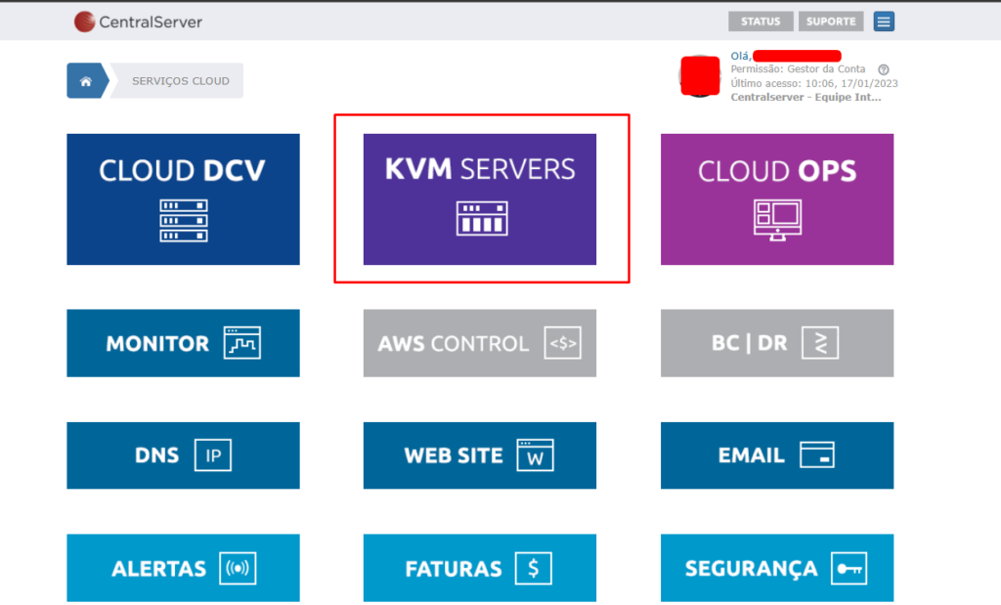1001x605 pixels.
Task: Click the user profile picture
Action: pos(700,75)
